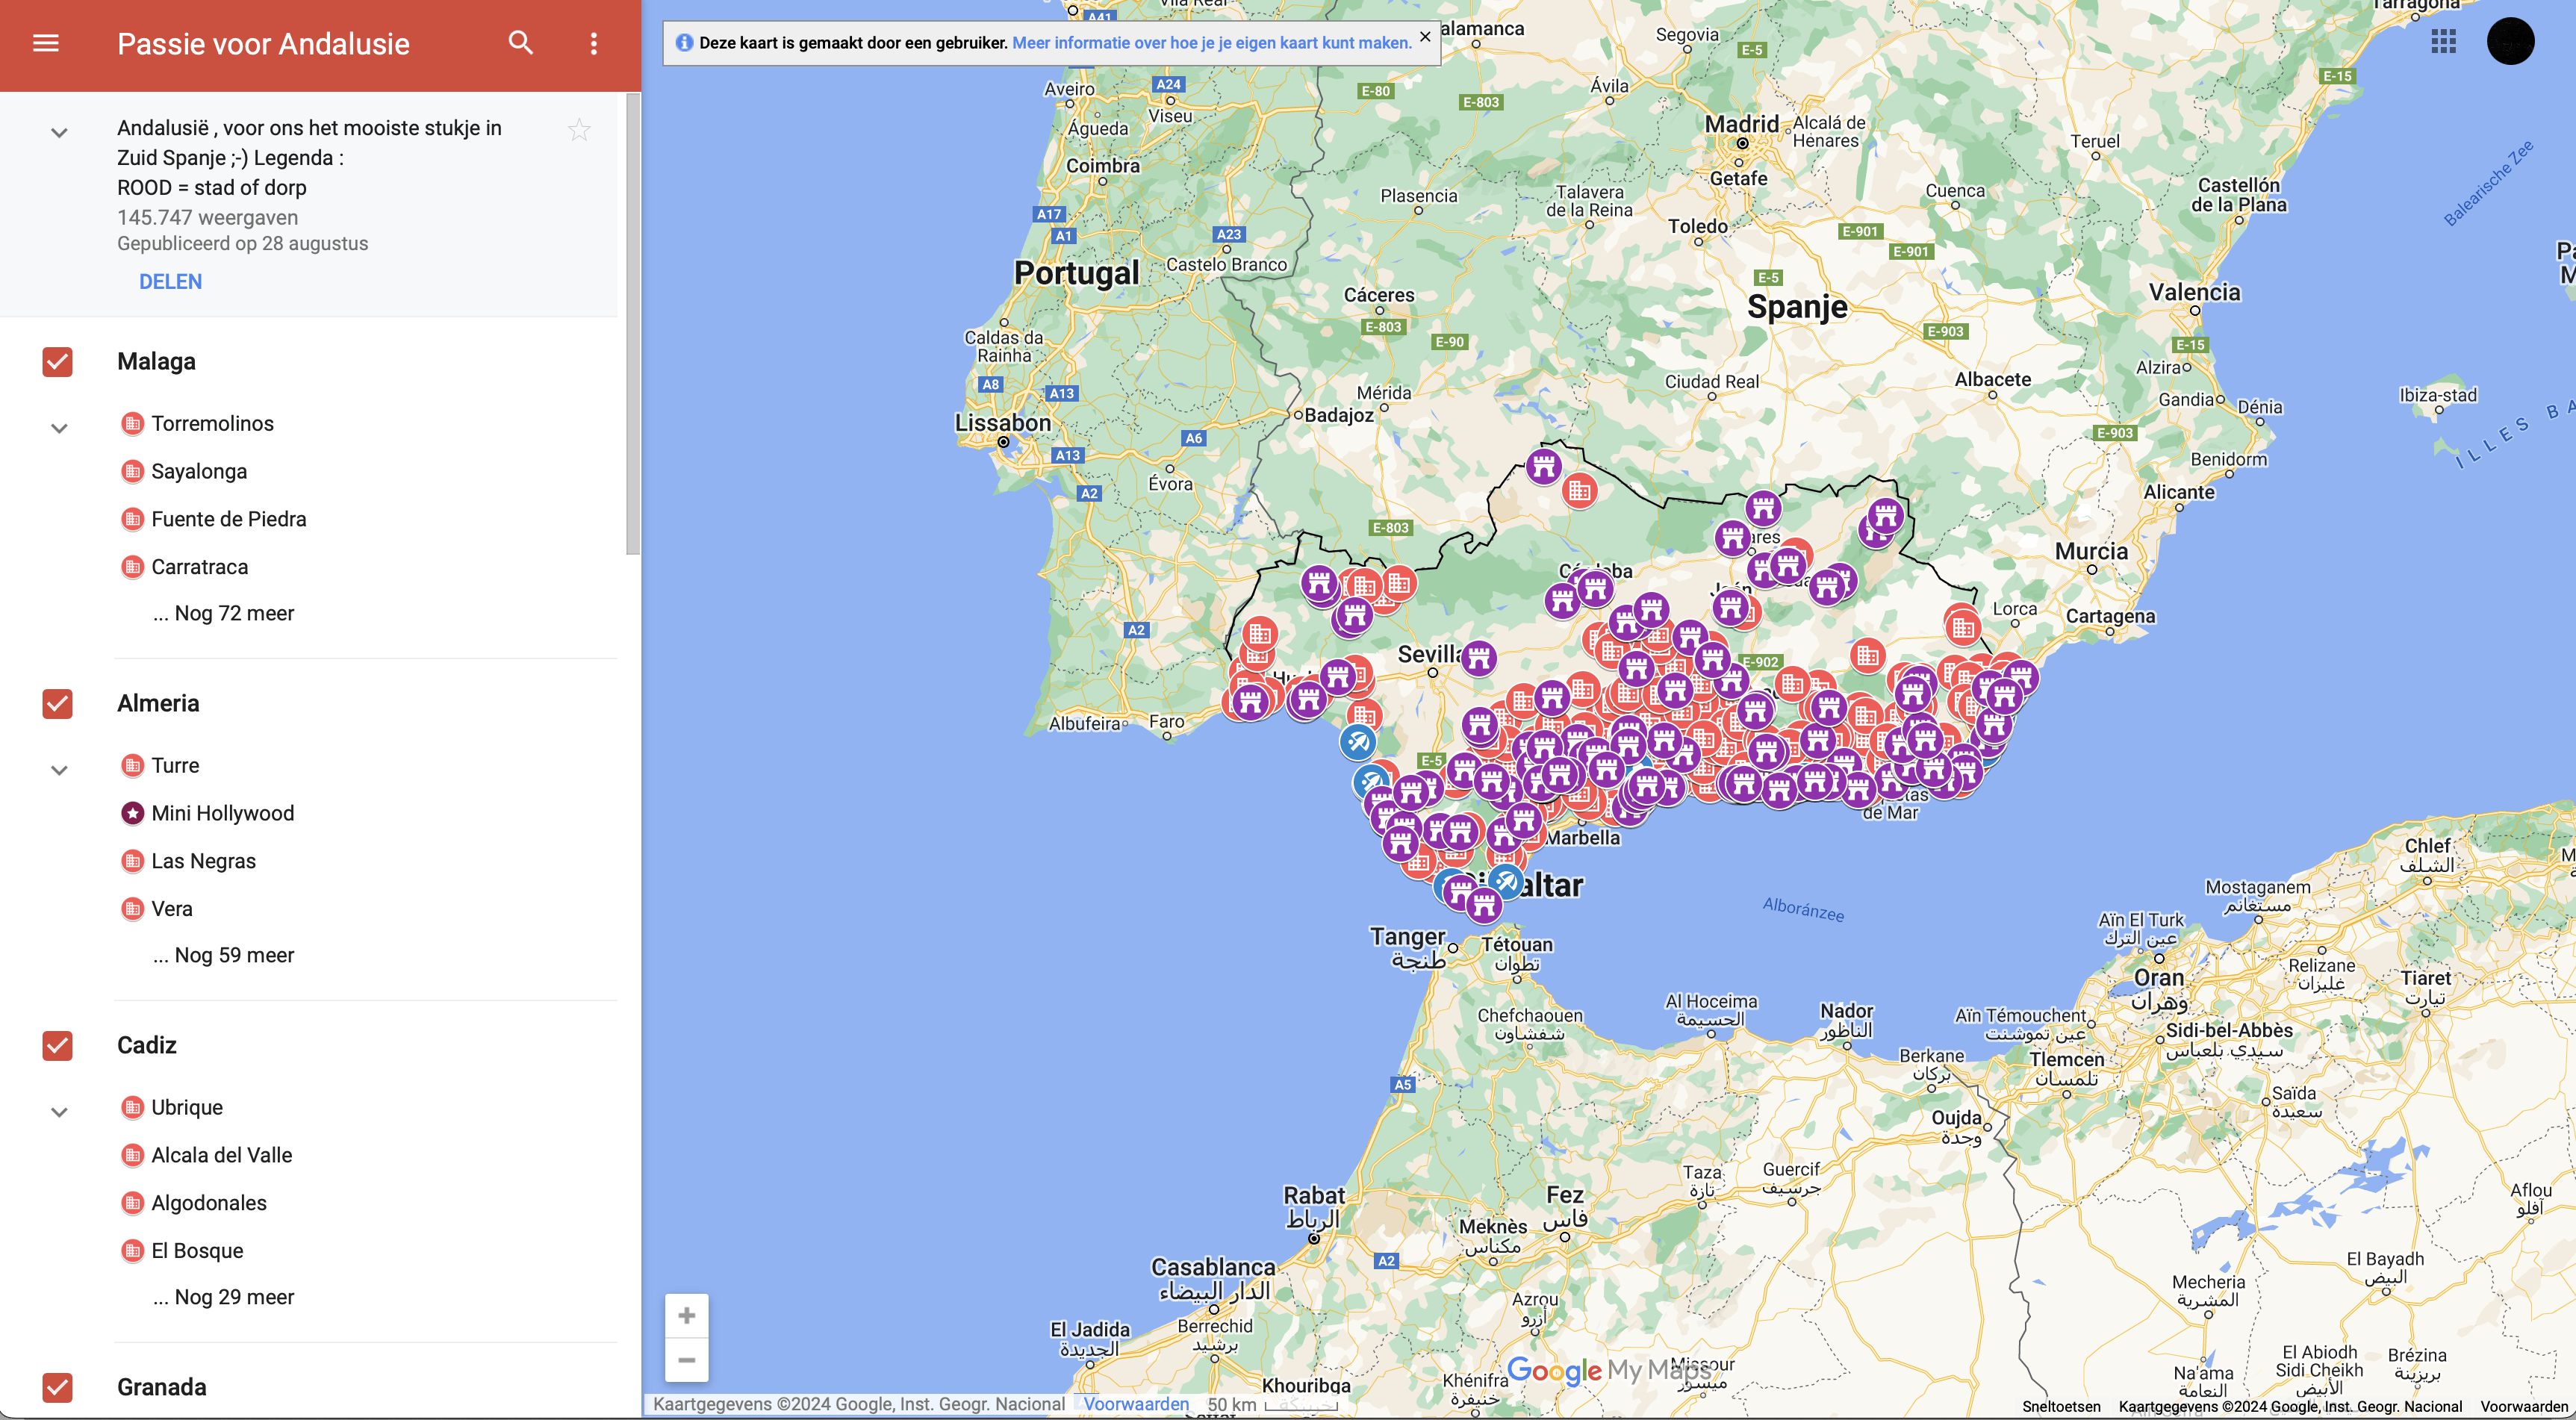The image size is (2576, 1420).
Task: Hide the Cadiz layer
Action: tap(58, 1046)
